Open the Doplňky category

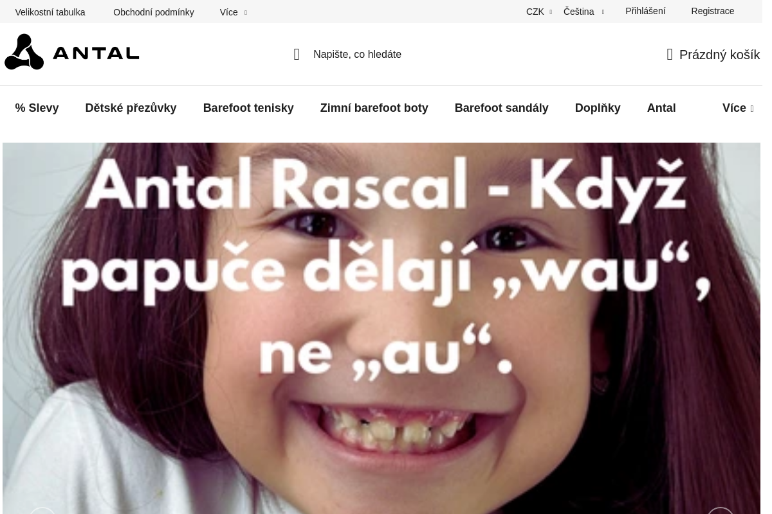pos(597,108)
